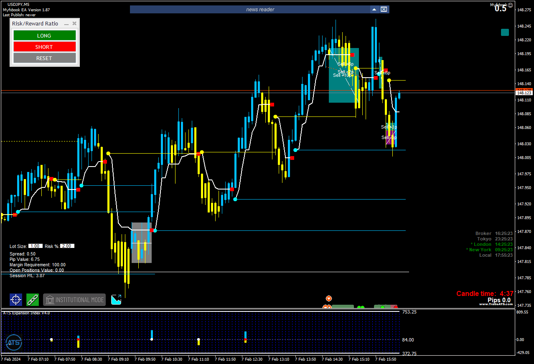
Task: Click the Lot Size input field
Action: pos(36,246)
